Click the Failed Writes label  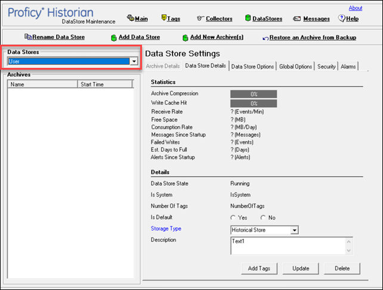[165, 142]
